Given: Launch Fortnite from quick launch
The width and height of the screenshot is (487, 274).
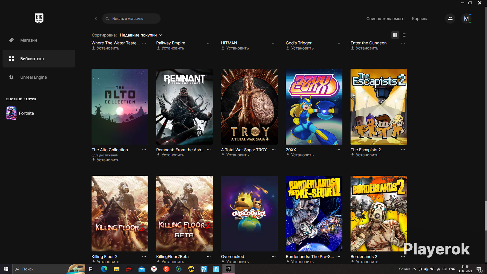Looking at the screenshot, I should click(x=20, y=113).
